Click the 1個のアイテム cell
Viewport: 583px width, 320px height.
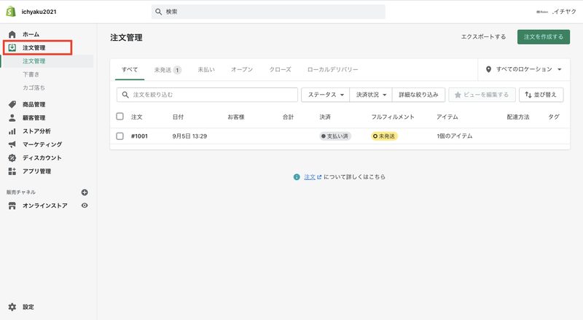[x=454, y=136]
